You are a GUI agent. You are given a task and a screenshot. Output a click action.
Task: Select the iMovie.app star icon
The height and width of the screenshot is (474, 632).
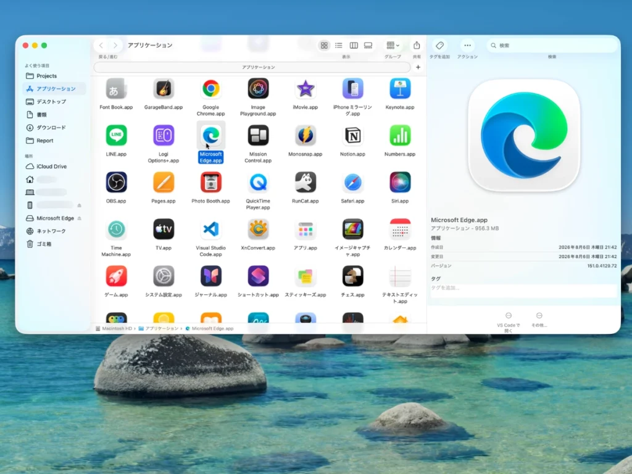(x=305, y=89)
